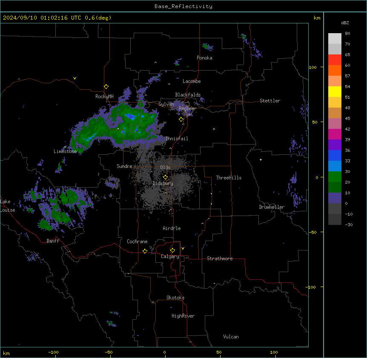Click the dBZ legend heading
The height and width of the screenshot is (358, 367).
pyautogui.click(x=345, y=23)
